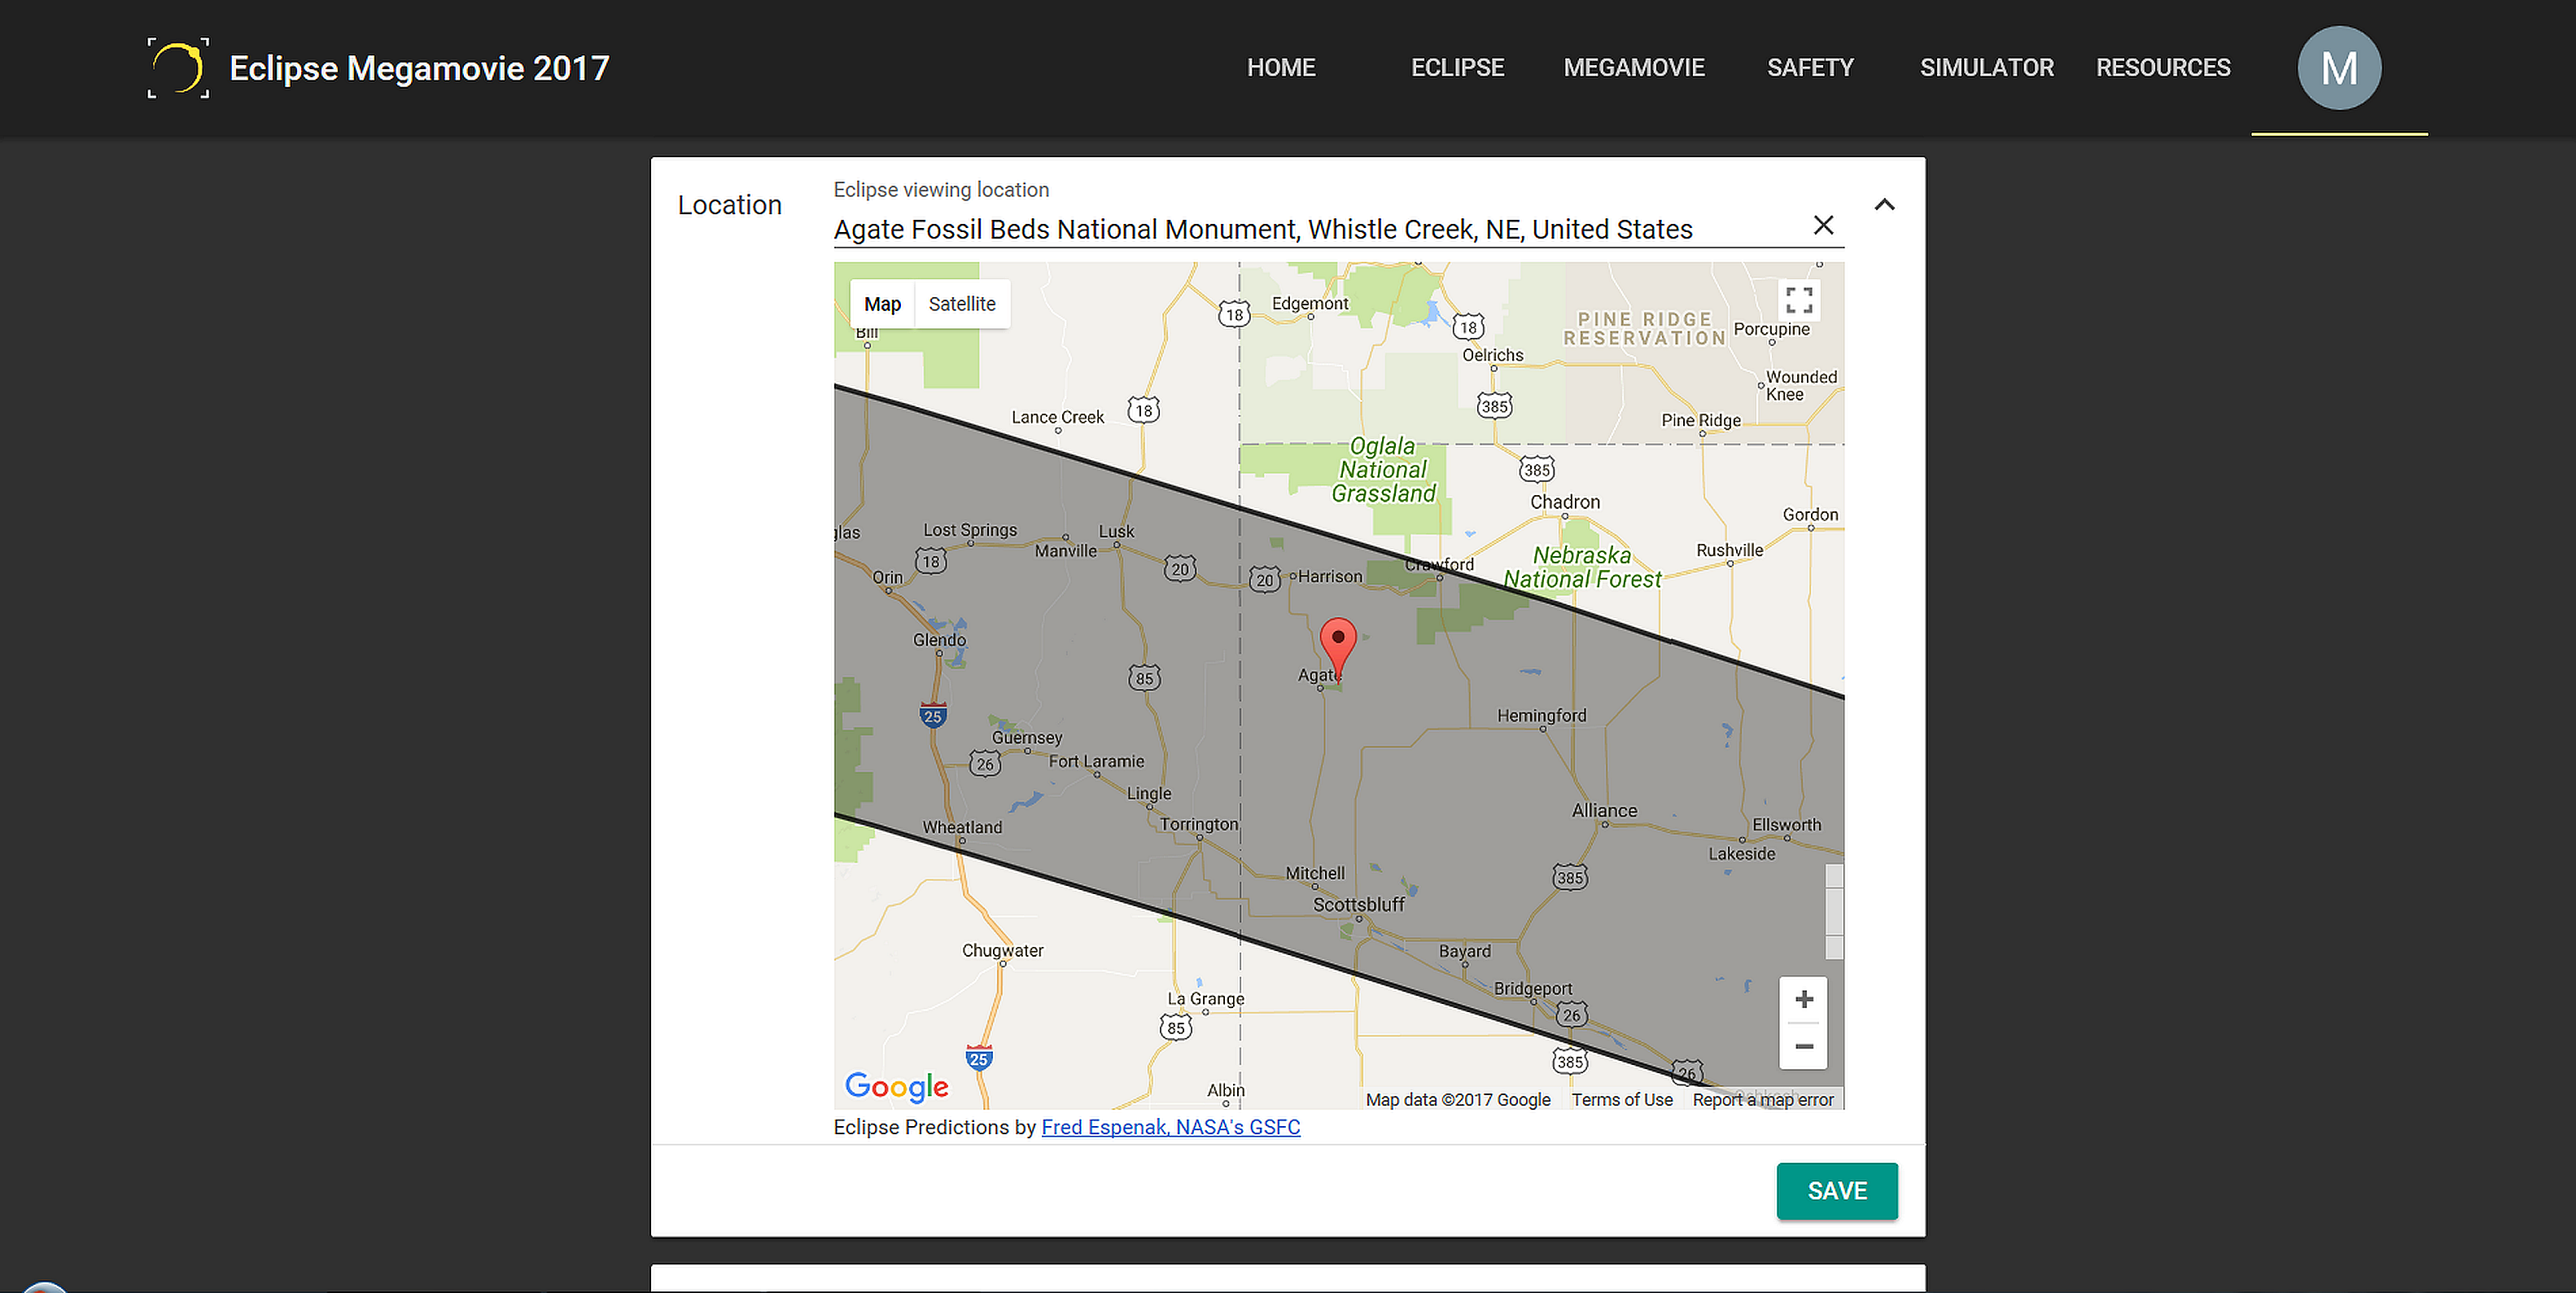Image resolution: width=2576 pixels, height=1293 pixels.
Task: Click the Route 85 shield near La Grange
Action: coord(1175,1028)
